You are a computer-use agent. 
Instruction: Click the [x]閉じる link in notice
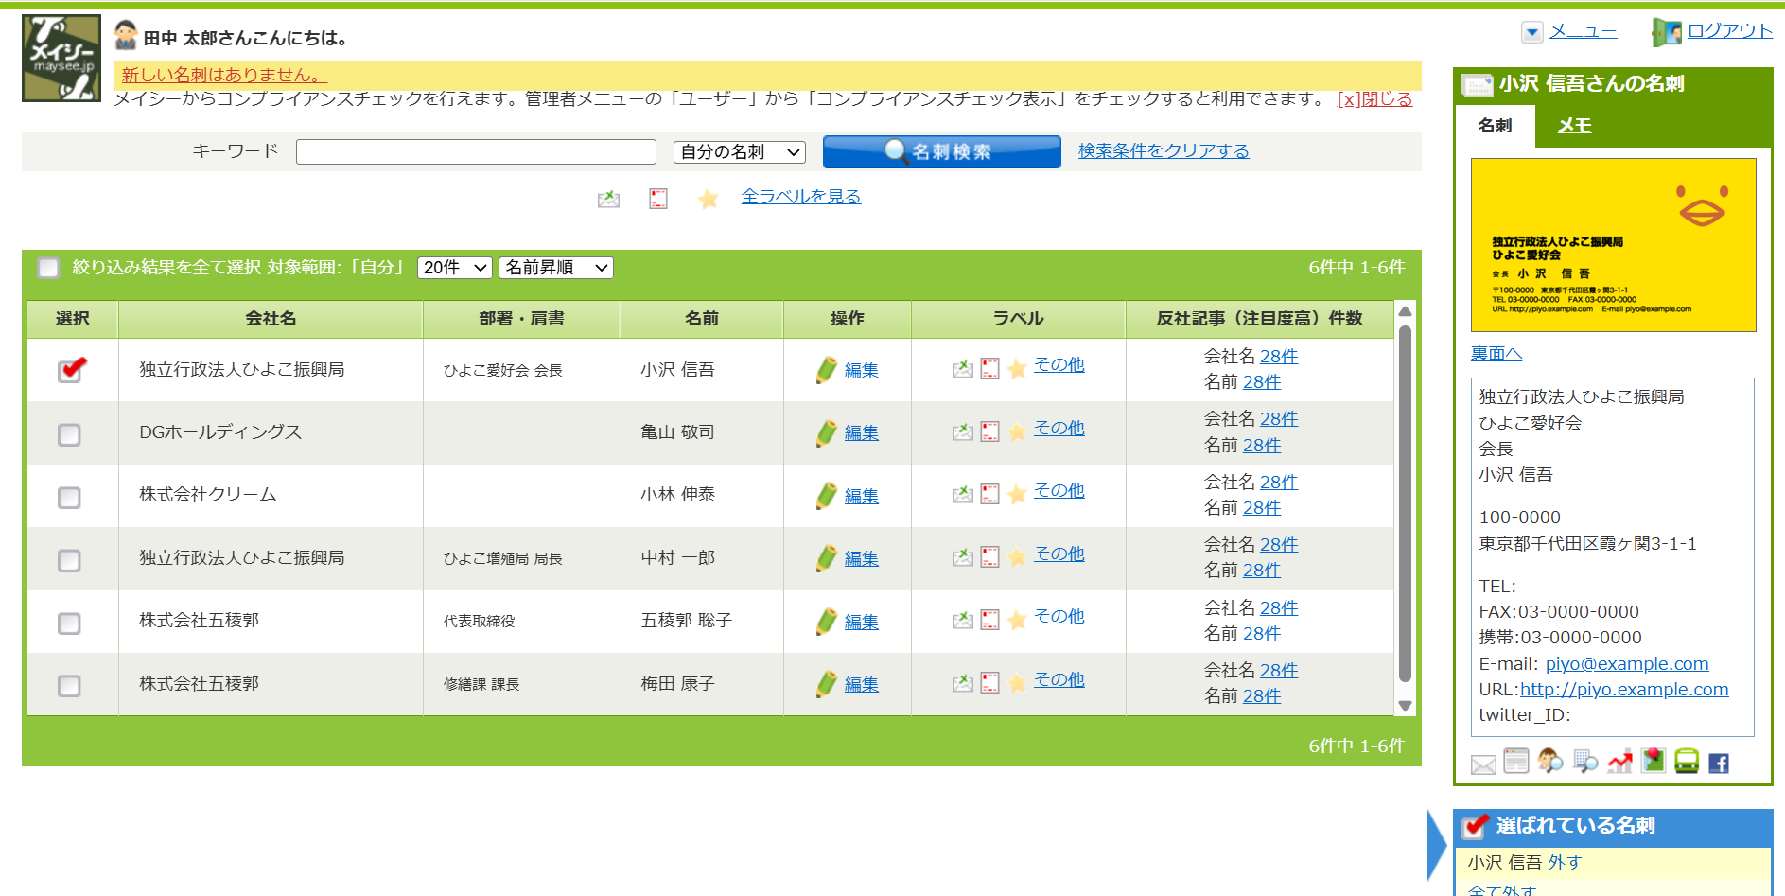[1374, 98]
